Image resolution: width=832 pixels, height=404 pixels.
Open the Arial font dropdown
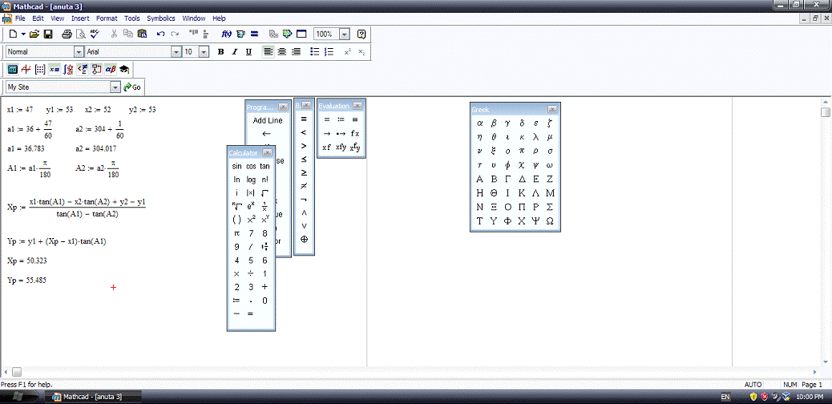pos(176,52)
